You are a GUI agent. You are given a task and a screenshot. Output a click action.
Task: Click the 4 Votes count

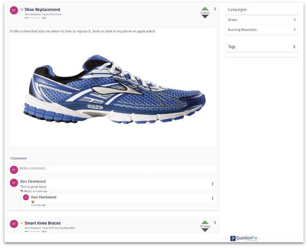(x=205, y=13)
